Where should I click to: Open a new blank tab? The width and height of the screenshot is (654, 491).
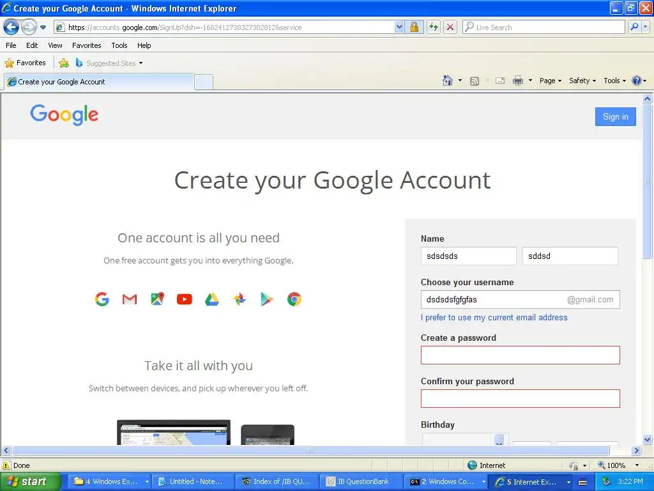tap(204, 82)
